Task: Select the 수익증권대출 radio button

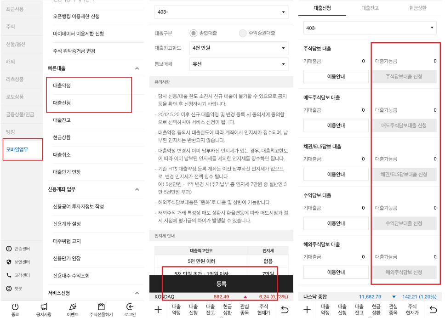Action: (x=243, y=33)
